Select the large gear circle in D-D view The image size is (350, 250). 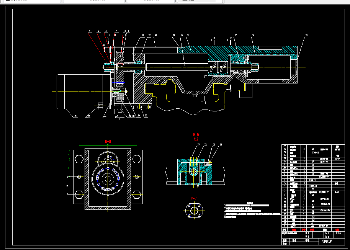click(108, 179)
